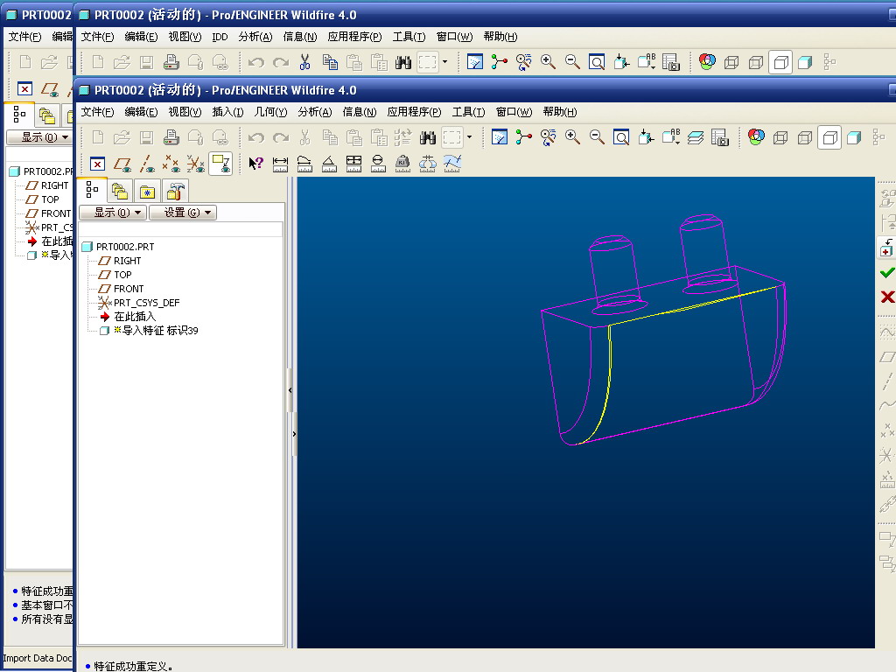896x672 pixels.
Task: Click the Print icon in front window toolbar
Action: coord(171,137)
